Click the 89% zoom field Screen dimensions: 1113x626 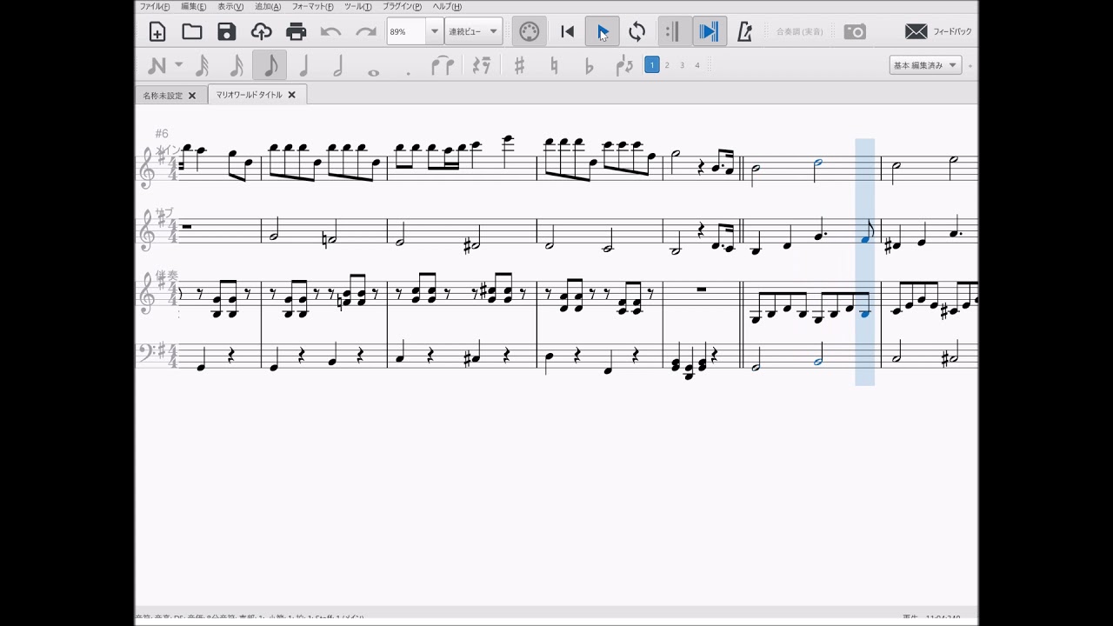(x=406, y=31)
